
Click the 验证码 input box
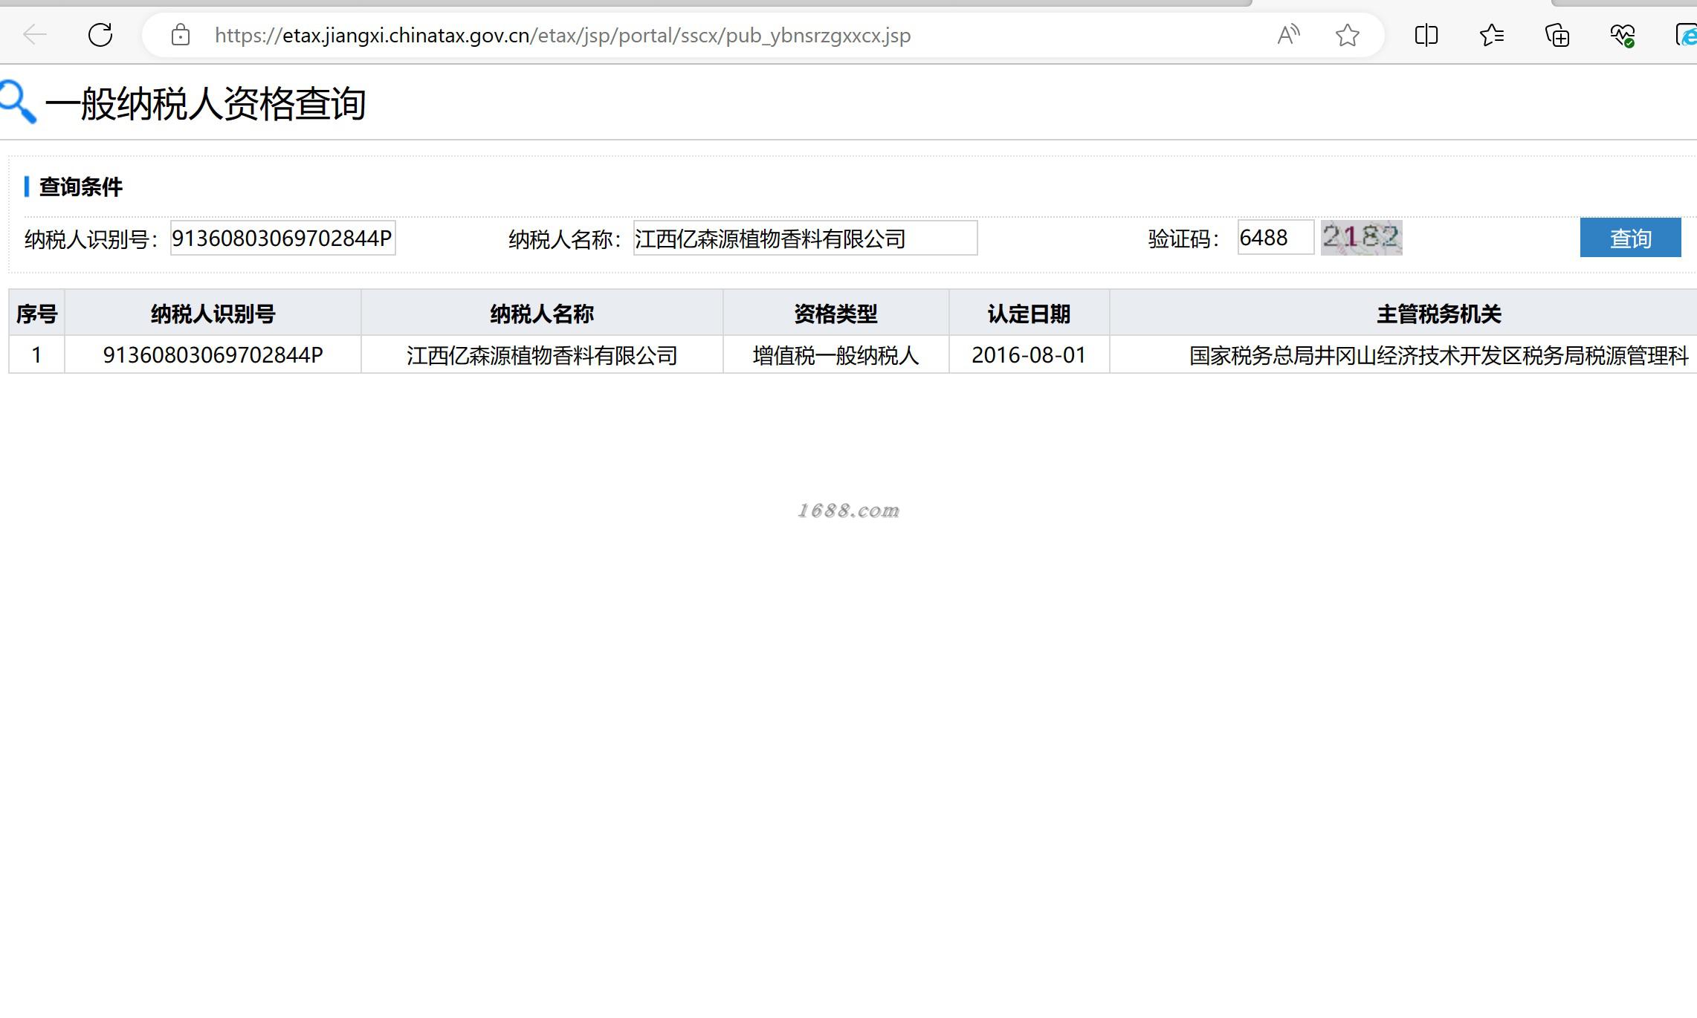tap(1275, 238)
